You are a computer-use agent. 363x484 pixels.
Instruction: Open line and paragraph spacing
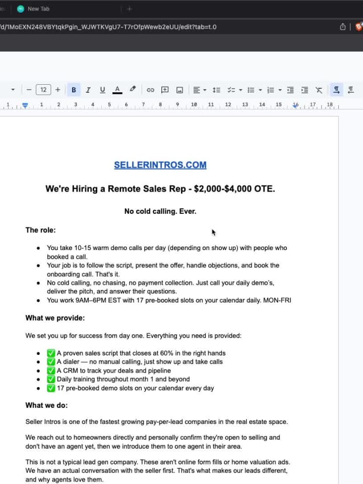tap(216, 90)
